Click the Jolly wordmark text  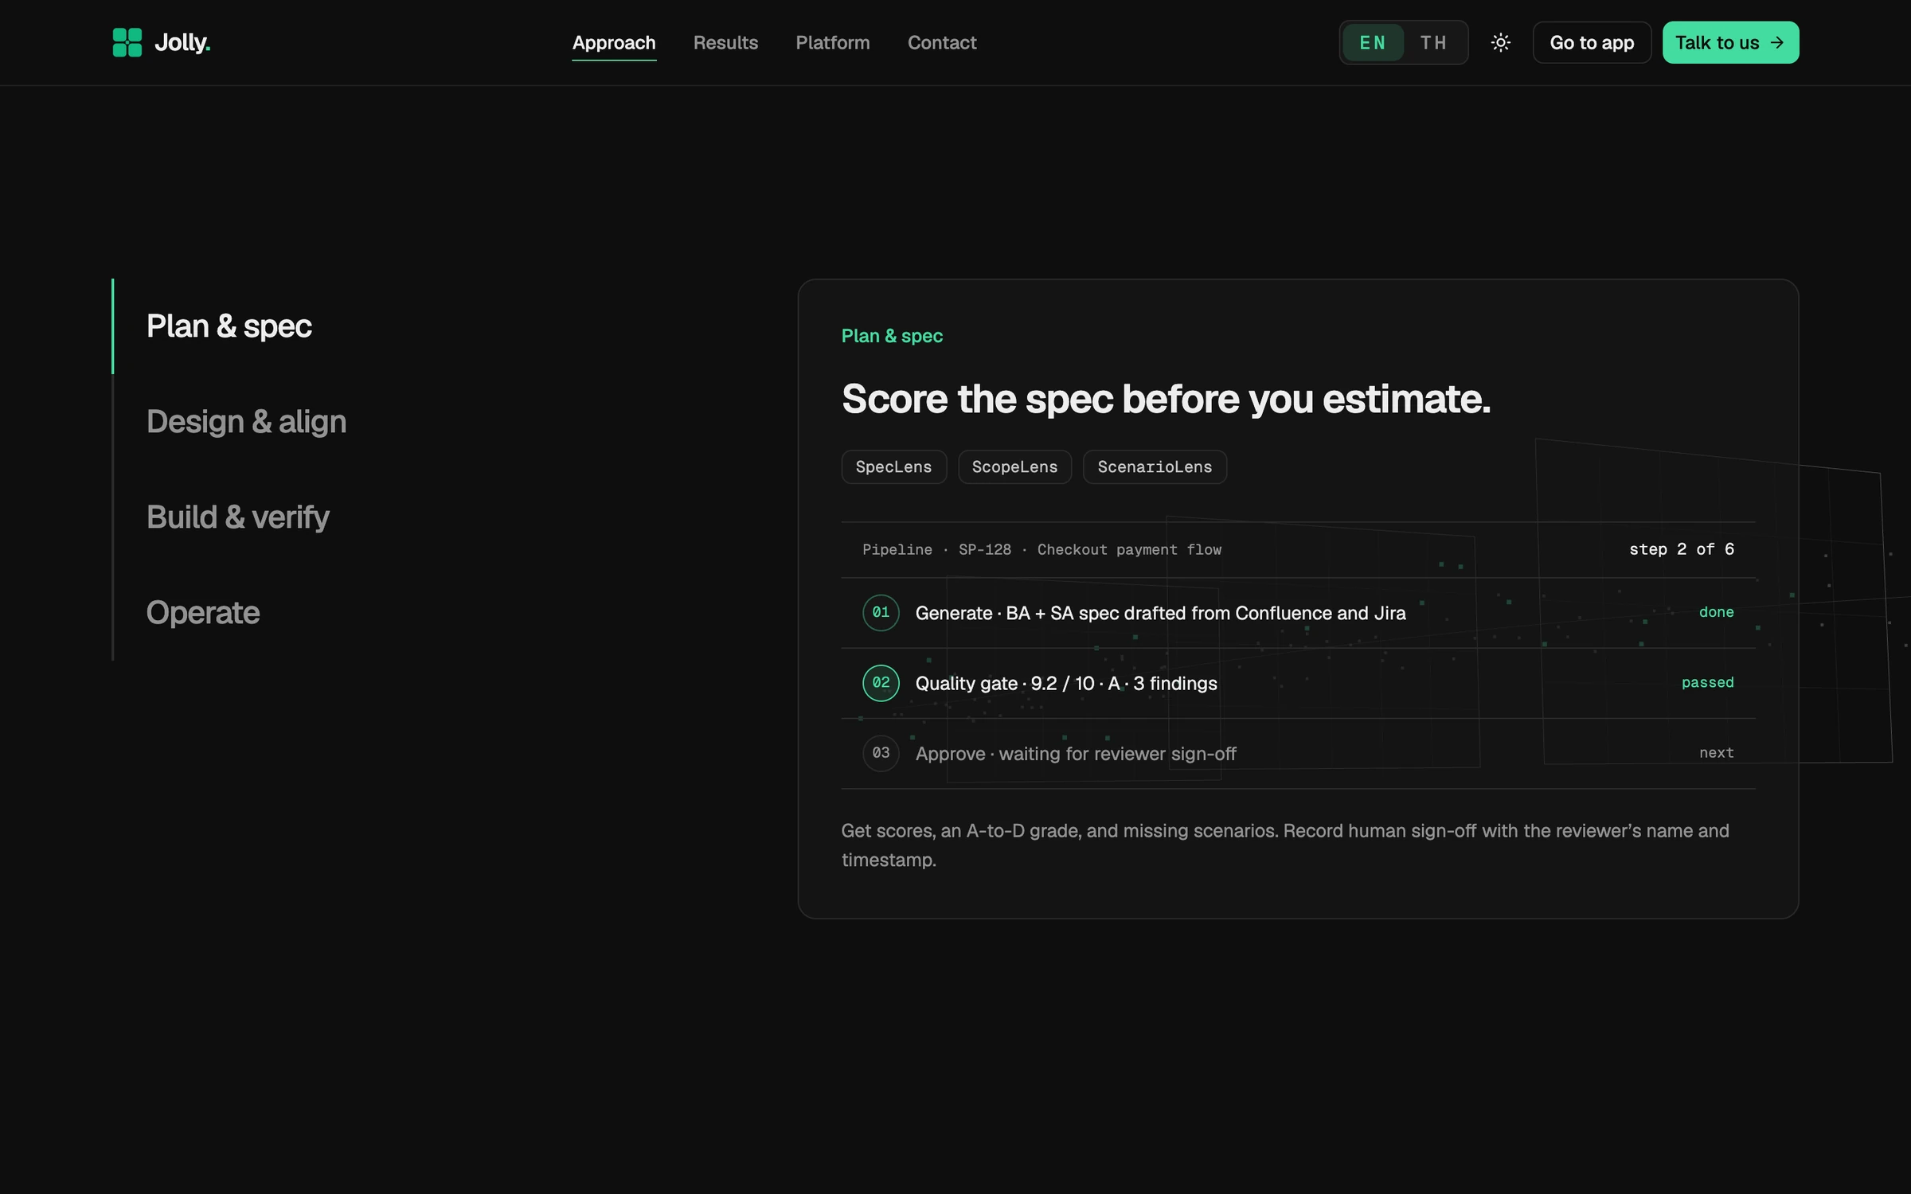coord(182,42)
